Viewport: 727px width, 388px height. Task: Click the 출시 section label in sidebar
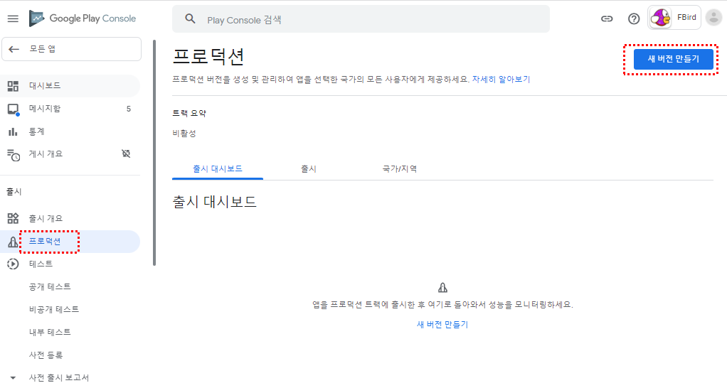tap(14, 192)
